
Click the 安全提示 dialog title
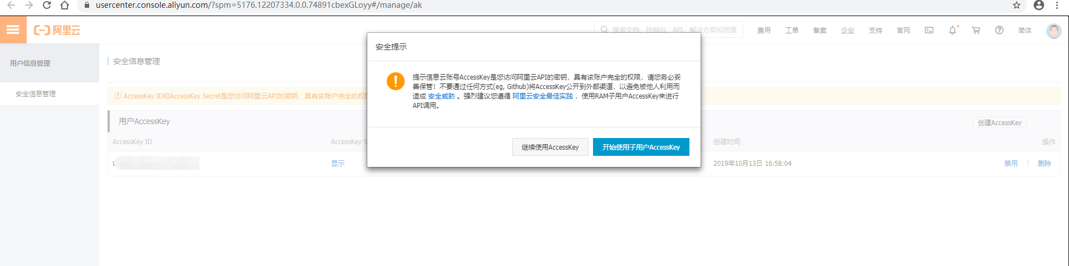(x=391, y=47)
